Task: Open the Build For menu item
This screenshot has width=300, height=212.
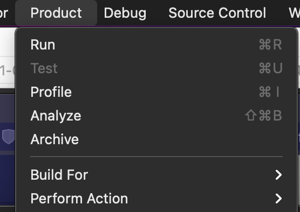Action: pyautogui.click(x=156, y=175)
